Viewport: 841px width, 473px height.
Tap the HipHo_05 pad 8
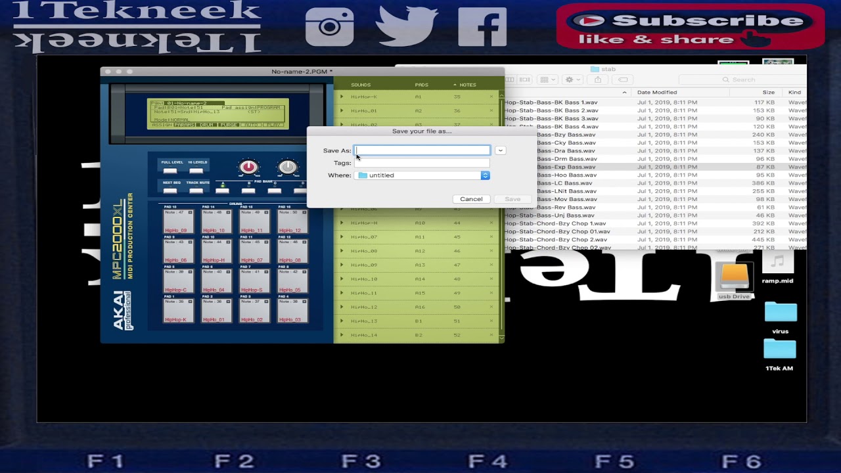click(292, 281)
